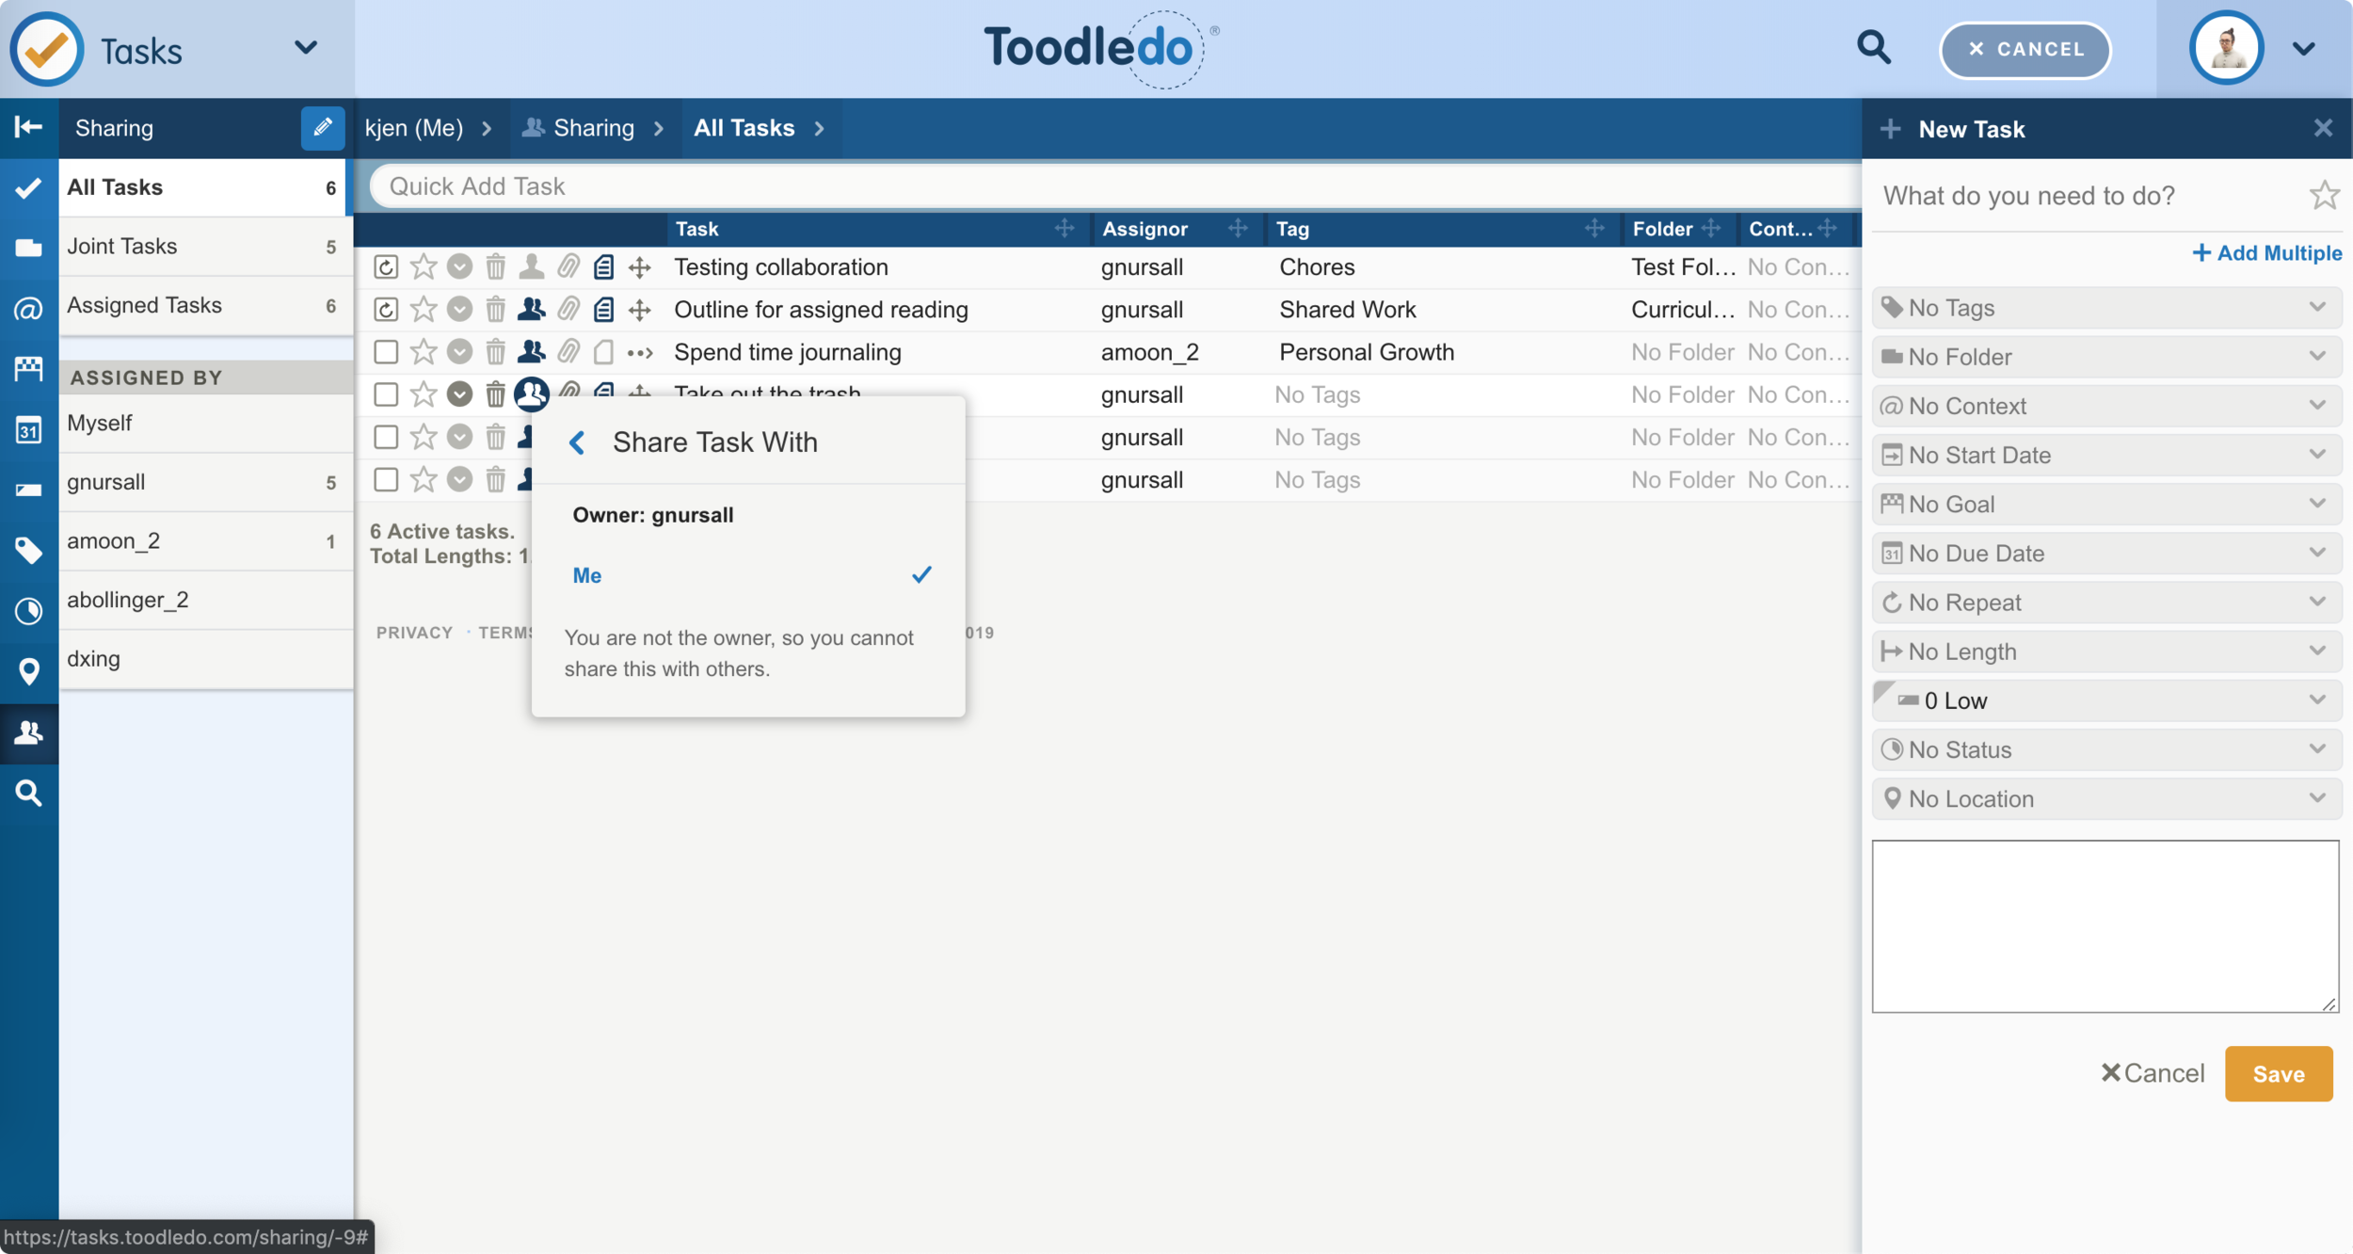
Task: Open Search view in left rail
Action: pyautogui.click(x=28, y=793)
